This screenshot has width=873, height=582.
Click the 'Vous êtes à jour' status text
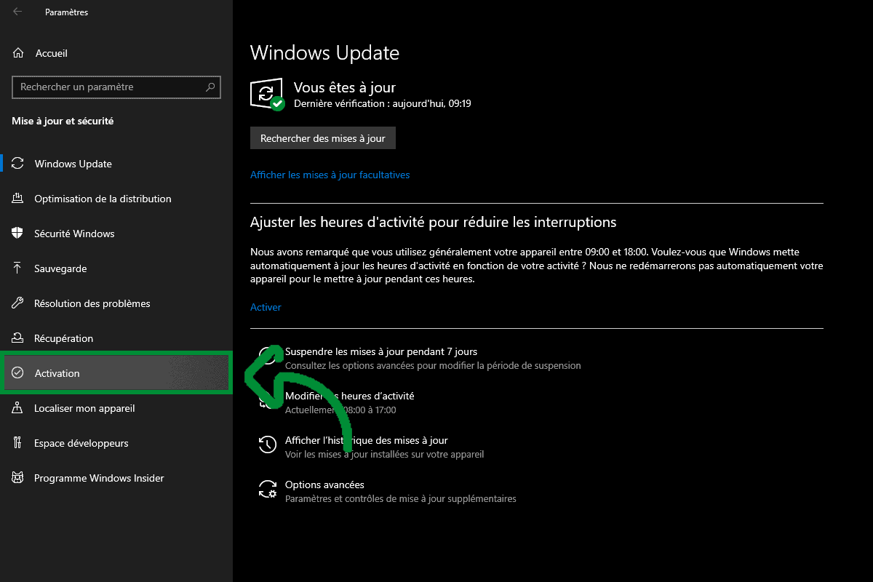(x=345, y=87)
